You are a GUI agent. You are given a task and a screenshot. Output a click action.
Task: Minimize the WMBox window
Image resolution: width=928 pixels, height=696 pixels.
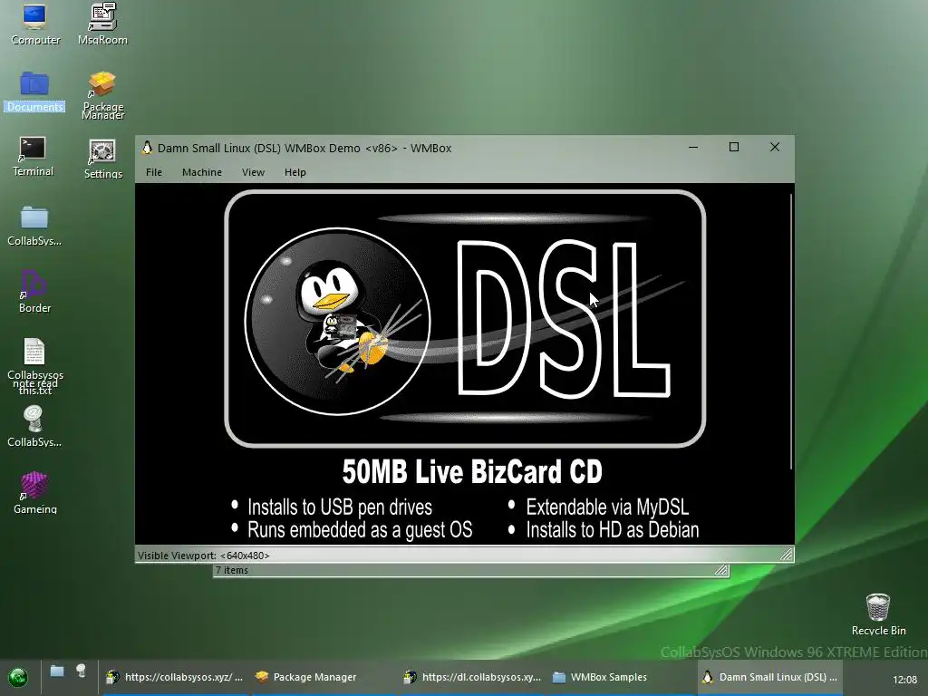(693, 148)
